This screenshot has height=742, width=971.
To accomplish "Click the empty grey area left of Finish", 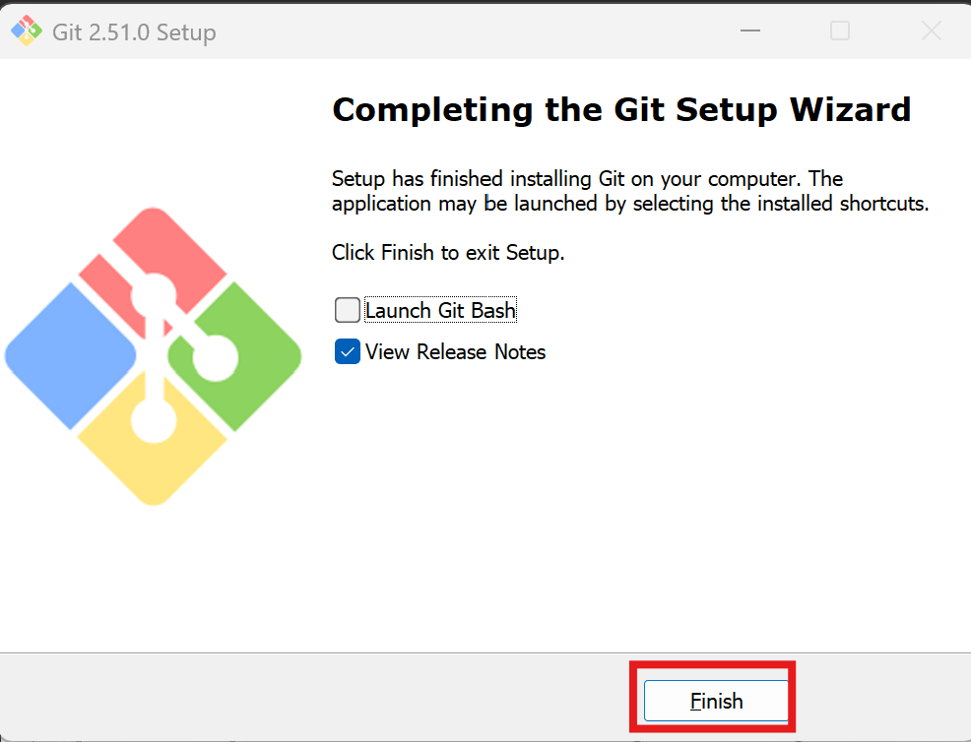I will 309,697.
